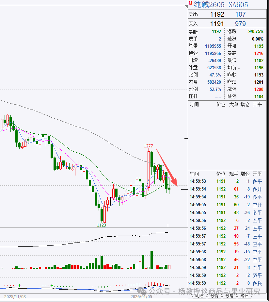Click the 现手 column header in tick list
269x302 pixels.
[x=234, y=174]
